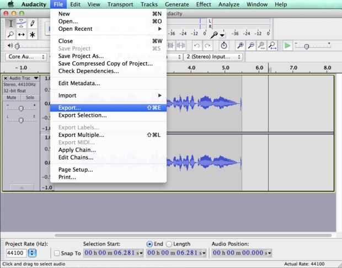Select the Envelope tool
This screenshot has width=342, height=268.
pos(22,23)
